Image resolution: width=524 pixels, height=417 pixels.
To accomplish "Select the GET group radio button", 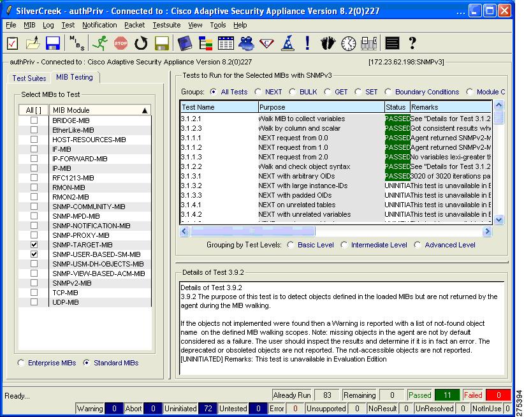I will [327, 92].
